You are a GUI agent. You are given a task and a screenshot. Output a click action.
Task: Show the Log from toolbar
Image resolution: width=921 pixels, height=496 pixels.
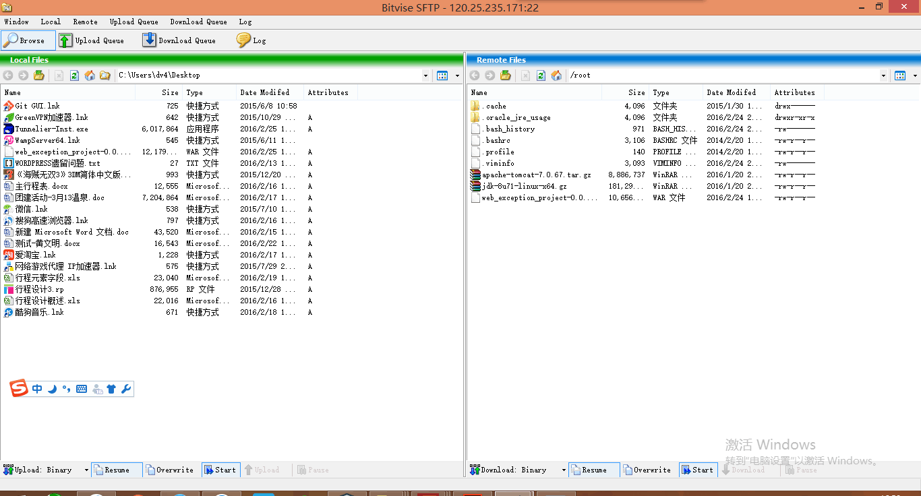click(251, 40)
